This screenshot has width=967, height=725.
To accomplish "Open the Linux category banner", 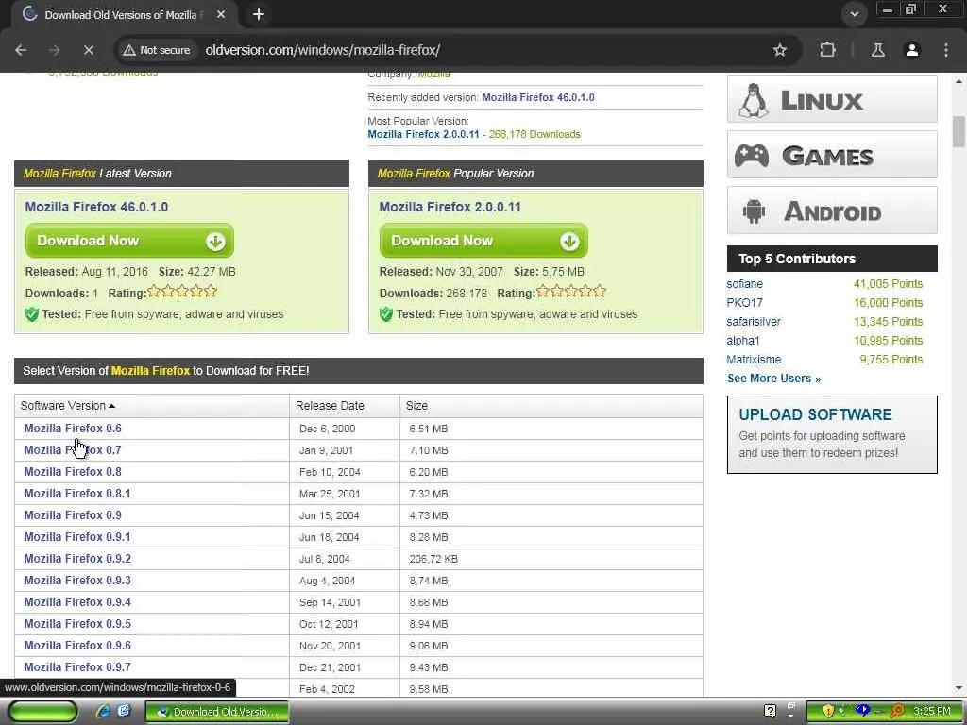I will pyautogui.click(x=832, y=99).
